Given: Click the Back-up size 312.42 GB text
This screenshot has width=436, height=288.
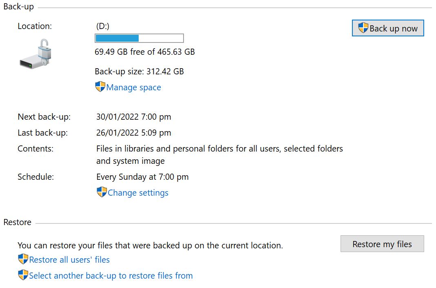Looking at the screenshot, I should (139, 71).
